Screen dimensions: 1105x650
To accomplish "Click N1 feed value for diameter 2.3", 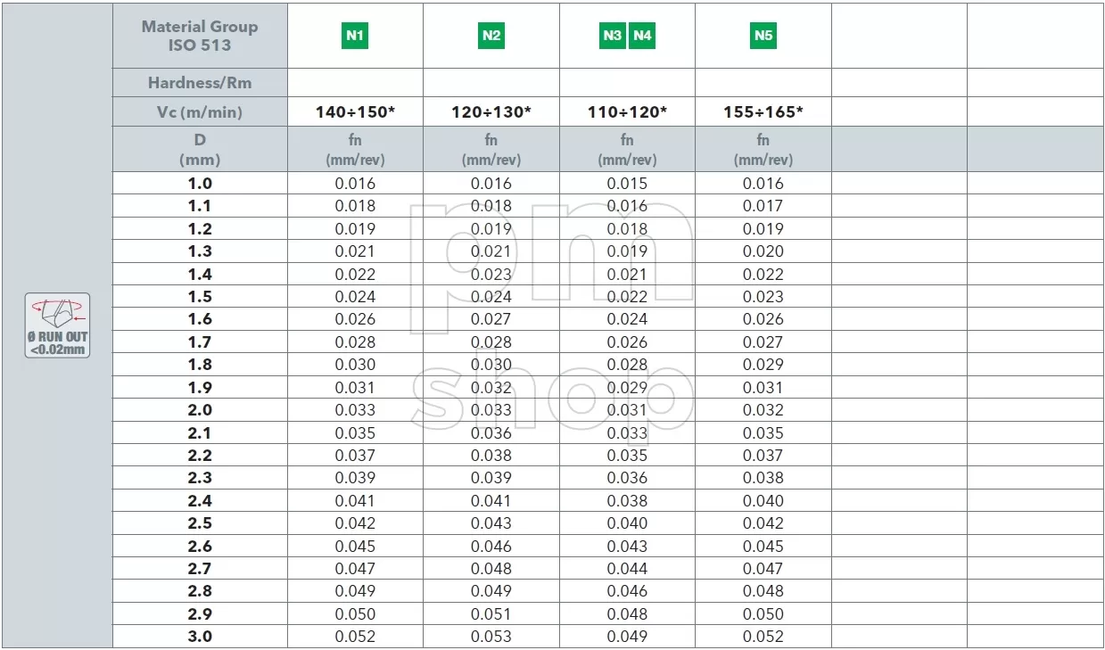I will pyautogui.click(x=355, y=478).
